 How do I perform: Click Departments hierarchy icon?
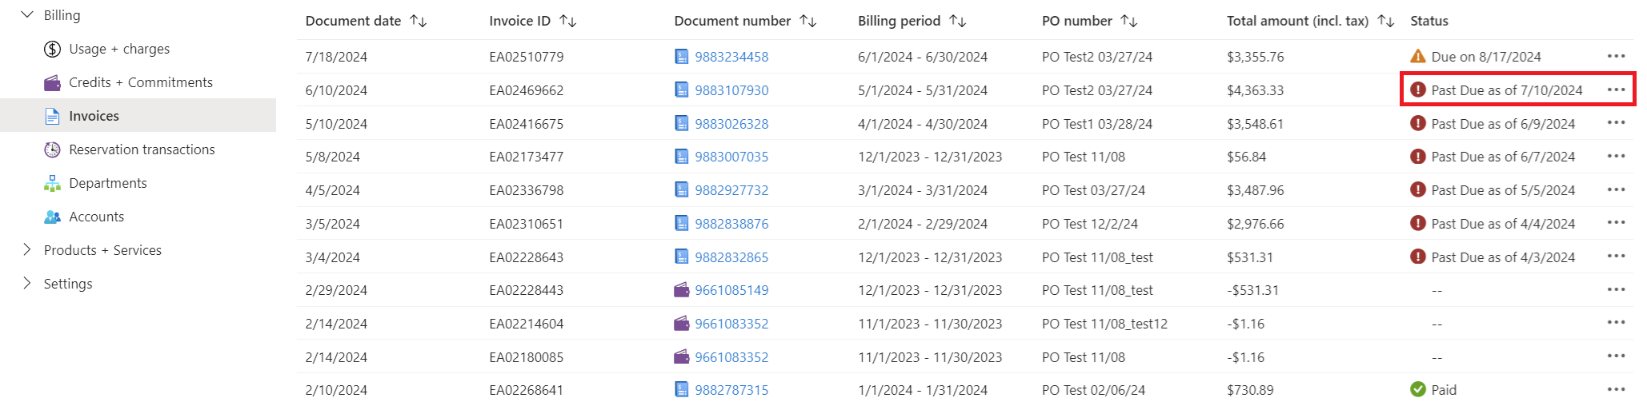[x=52, y=184]
